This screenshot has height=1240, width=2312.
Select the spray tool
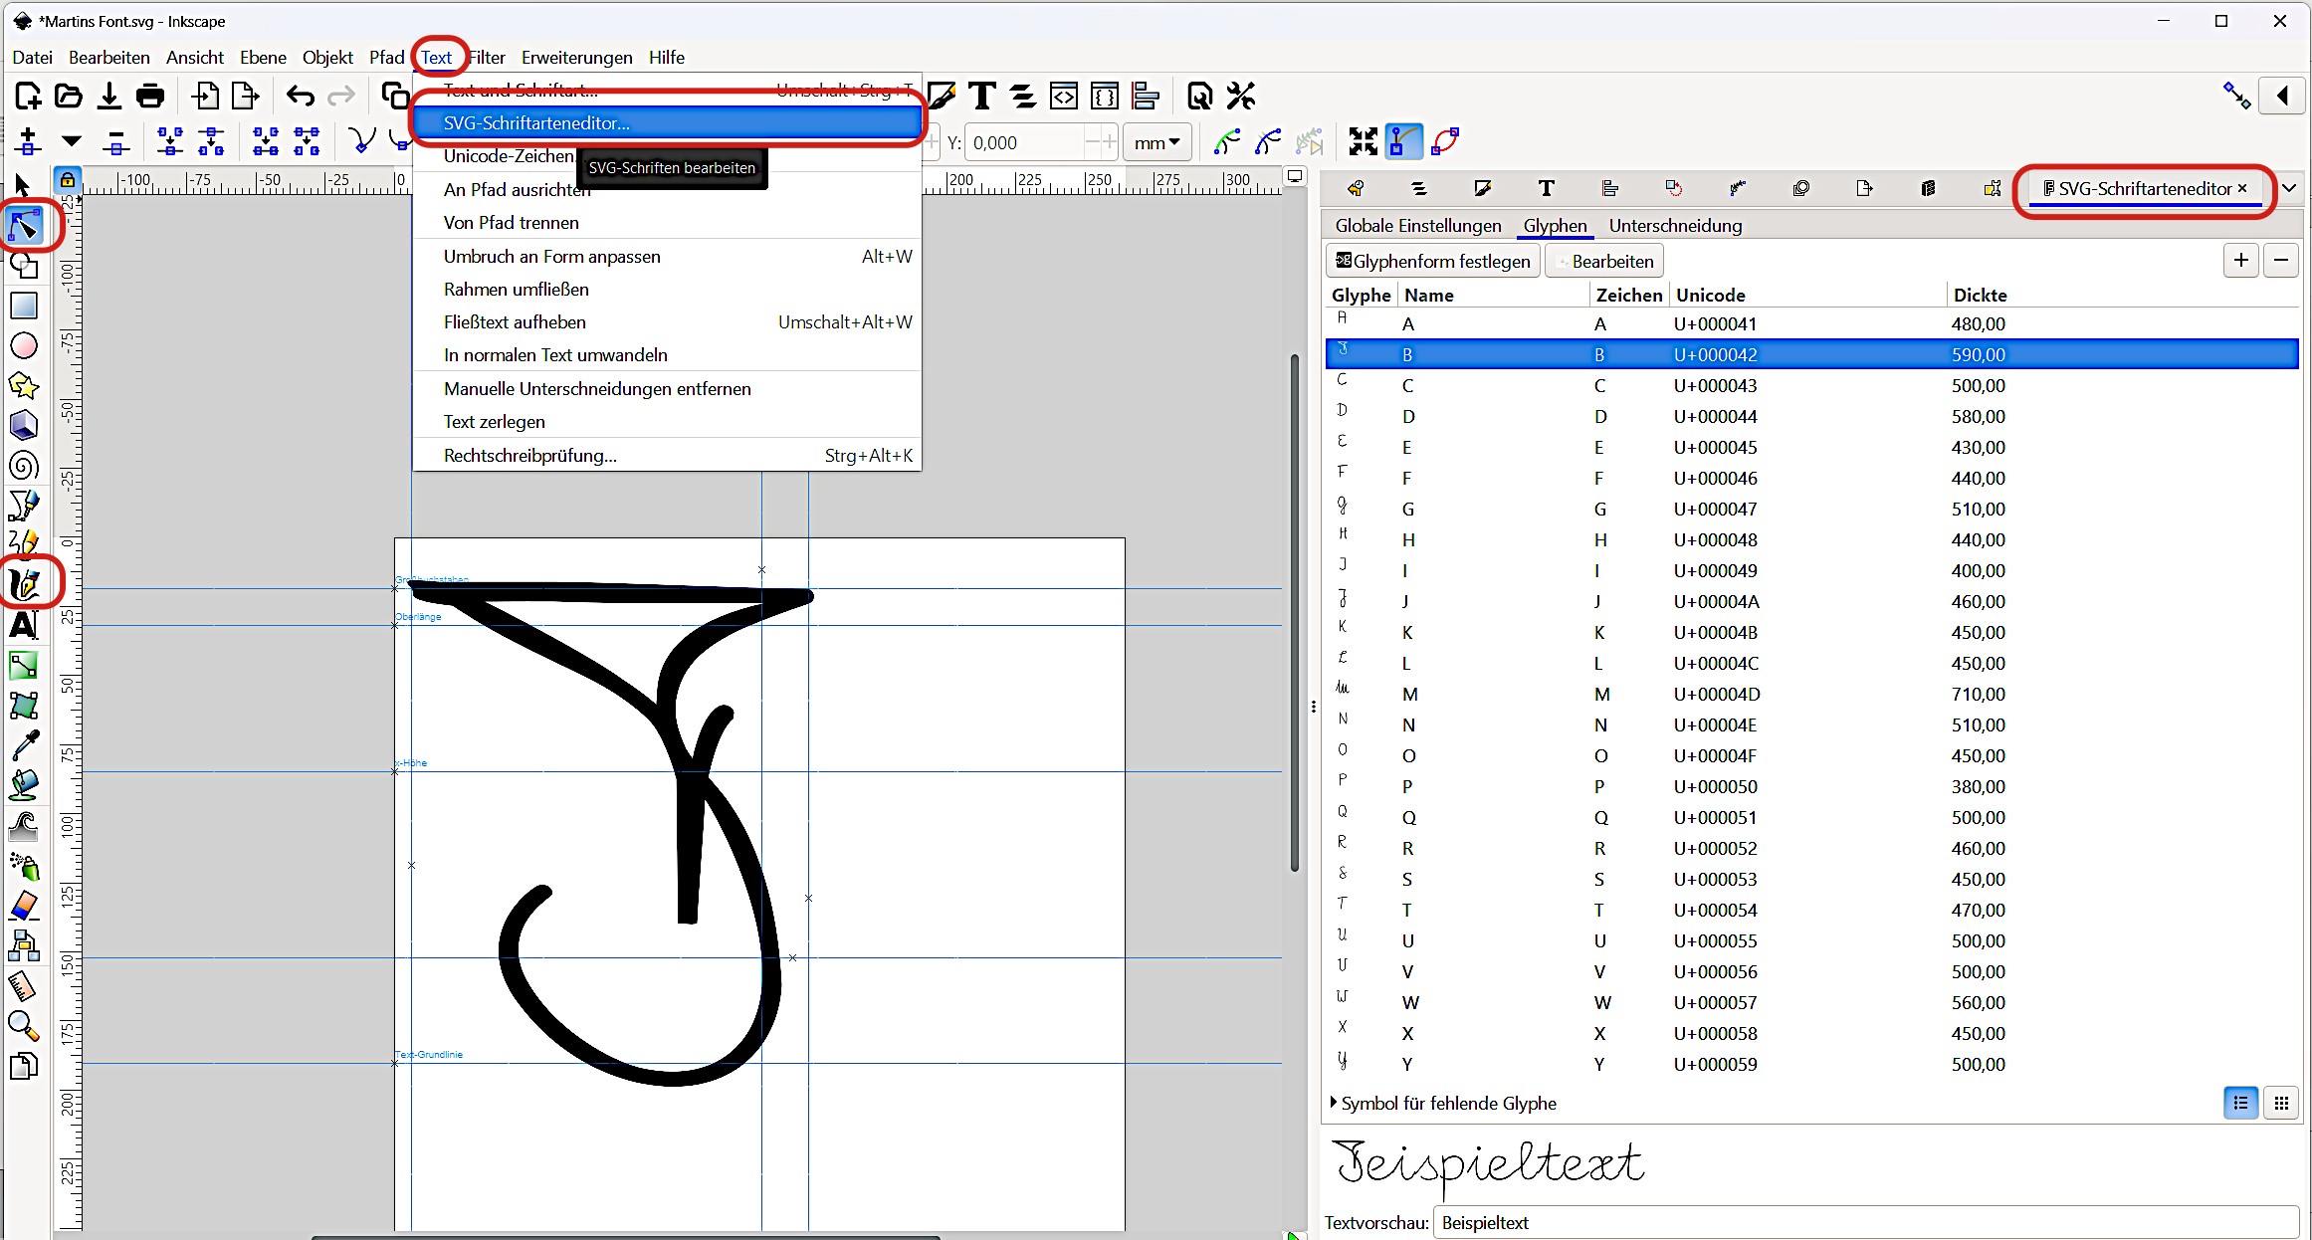coord(24,866)
